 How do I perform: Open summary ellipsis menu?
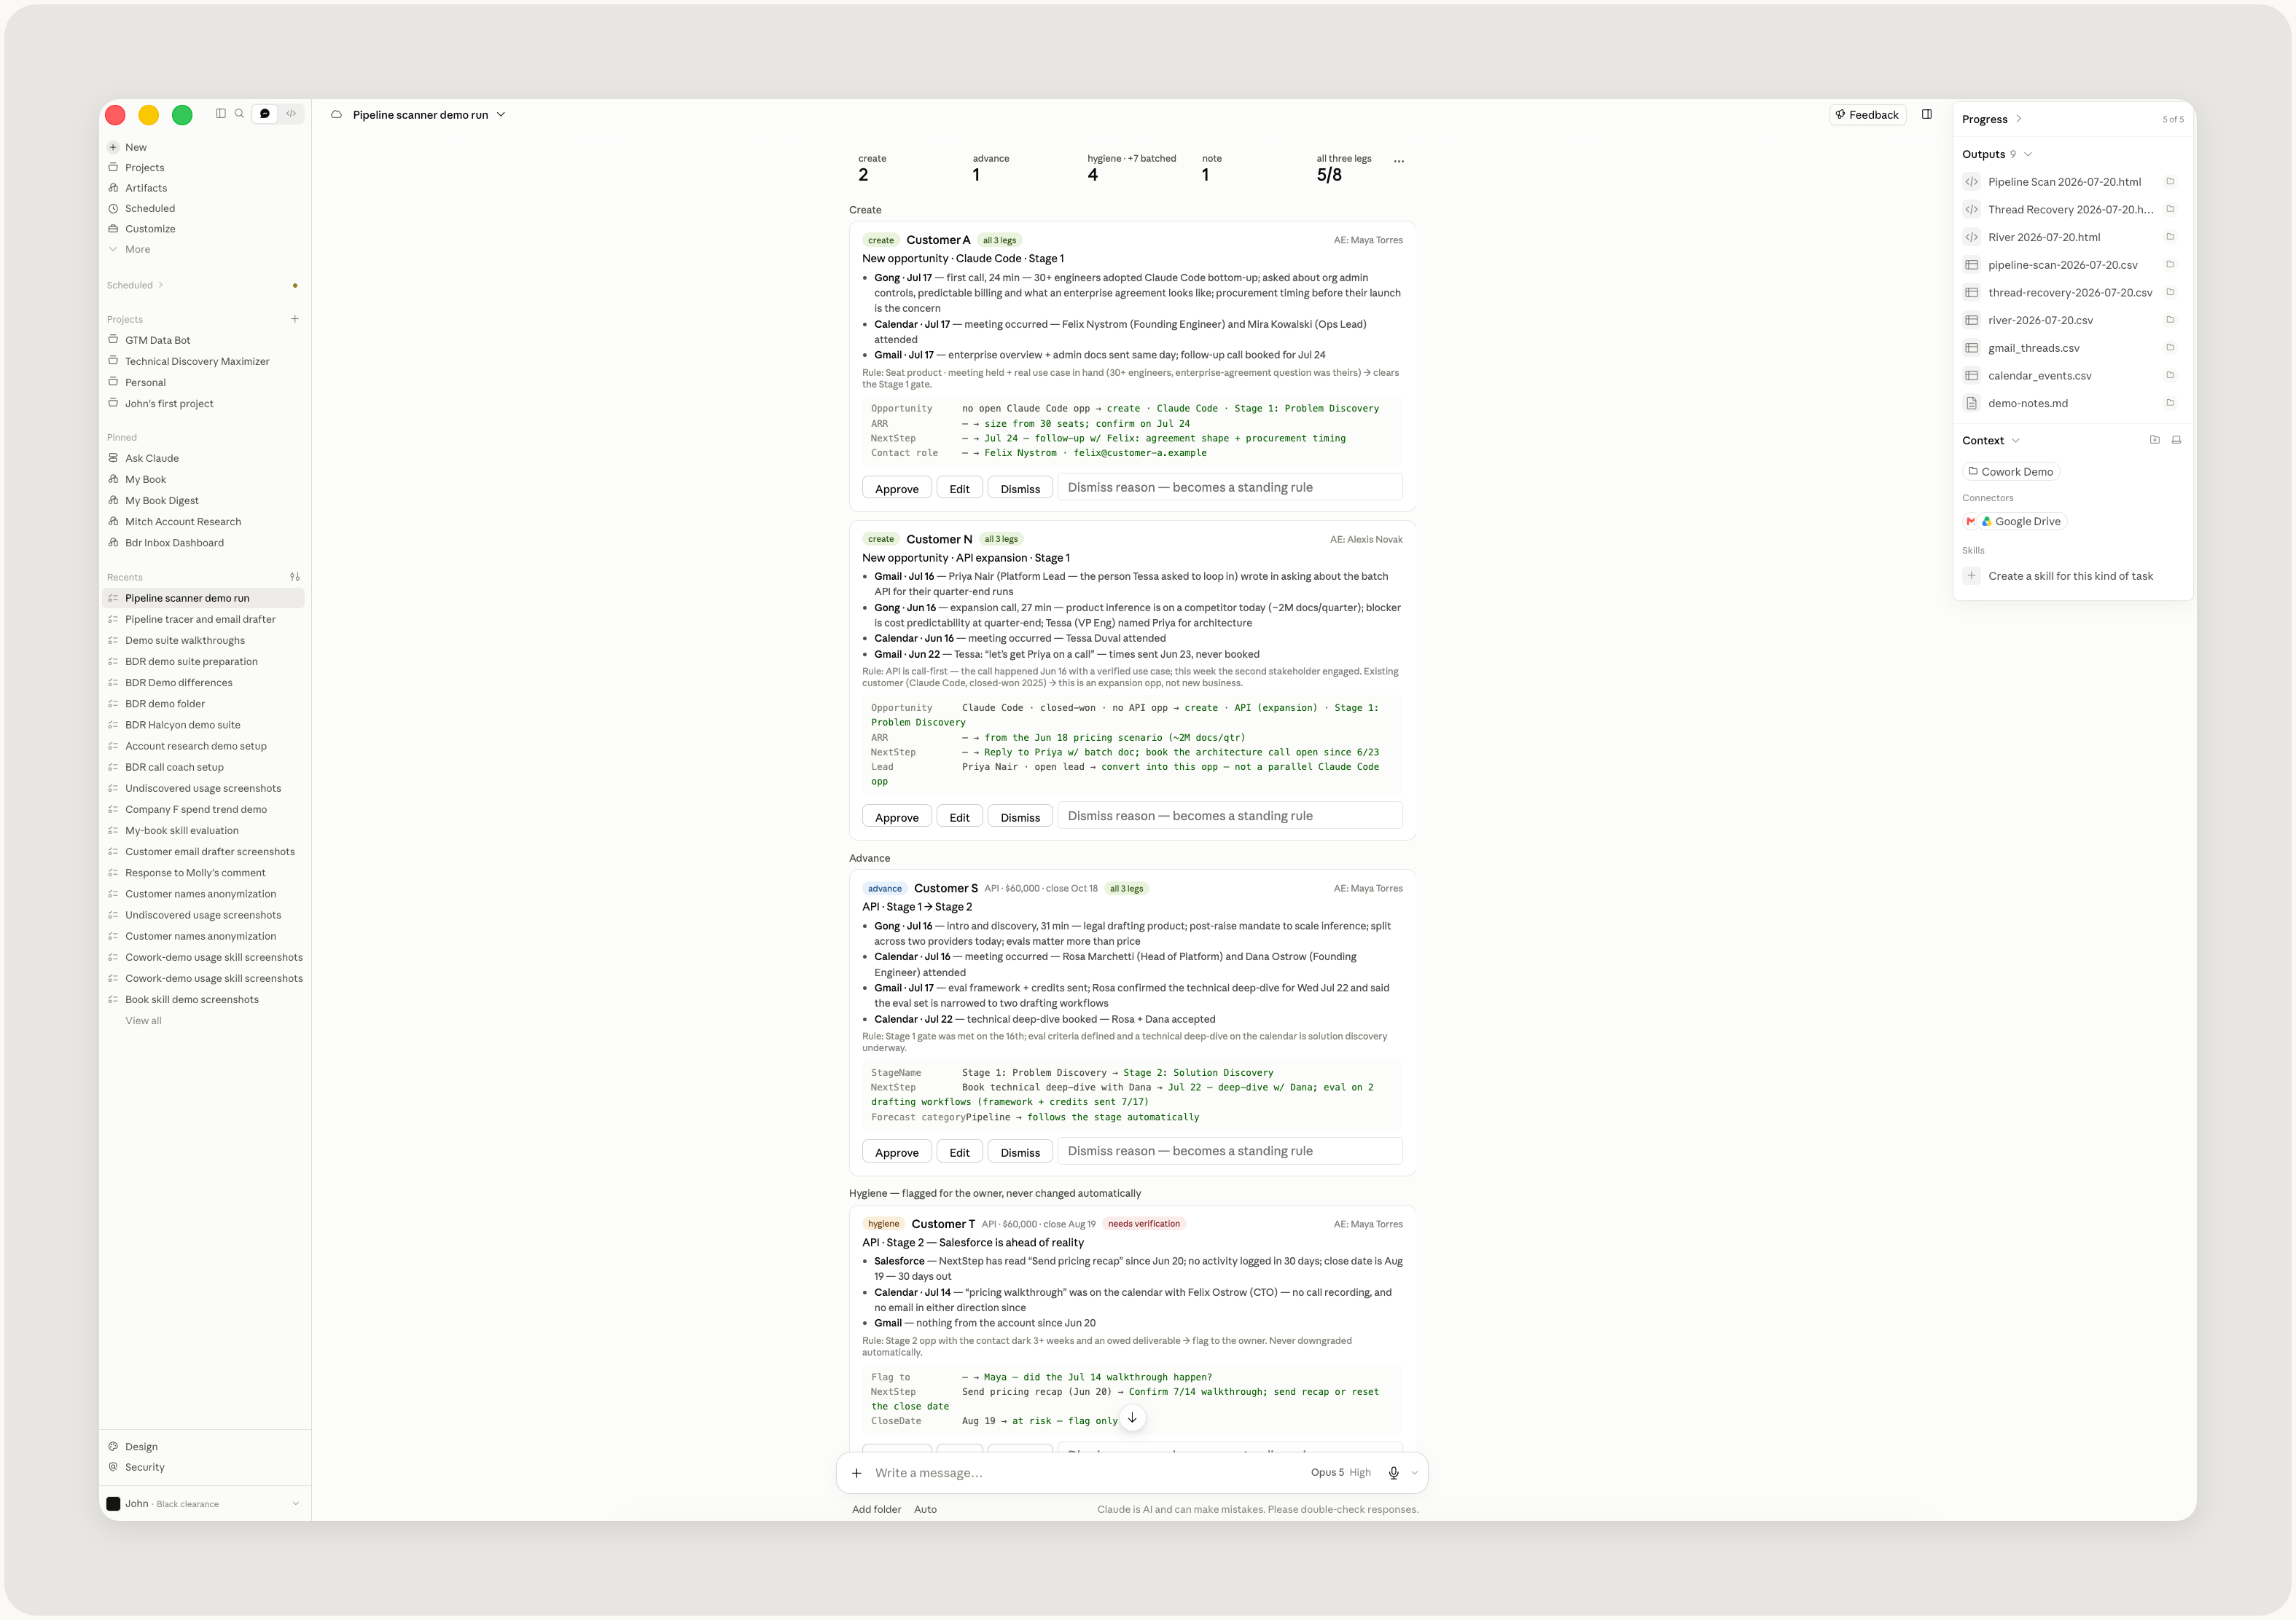tap(1399, 161)
